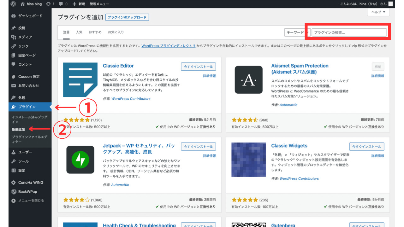Viewport: 404px width, 227px height.
Task: Open メディア in the sidebar
Action: [x=30, y=37]
